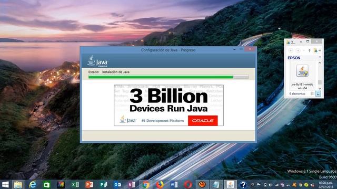The image size is (337, 189).
Task: Click the Explorer scrollbar thumb
Action: (x=320, y=82)
